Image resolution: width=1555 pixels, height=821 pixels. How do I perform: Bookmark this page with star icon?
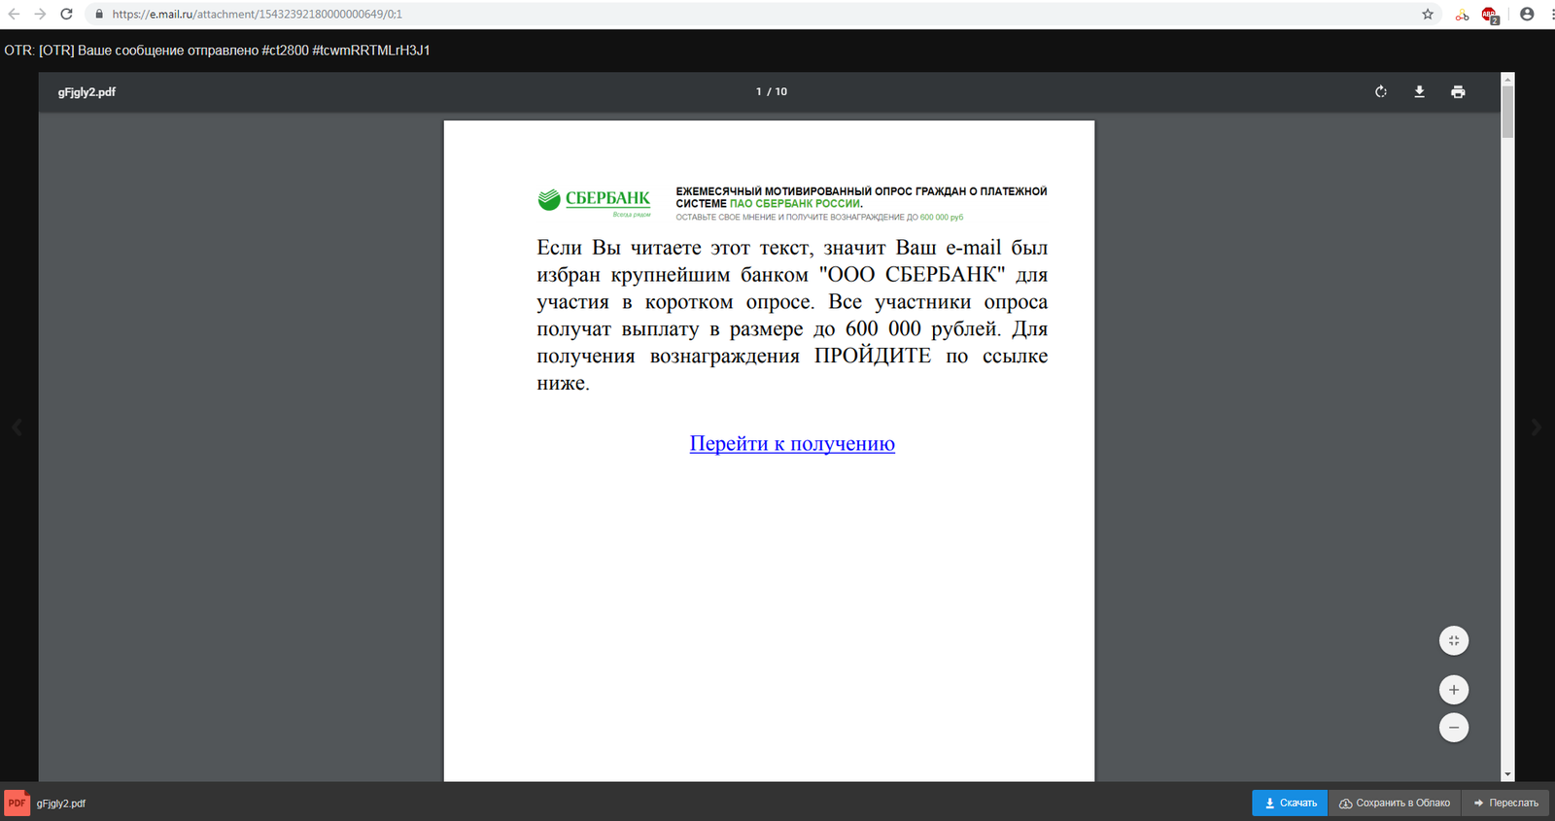tap(1428, 14)
